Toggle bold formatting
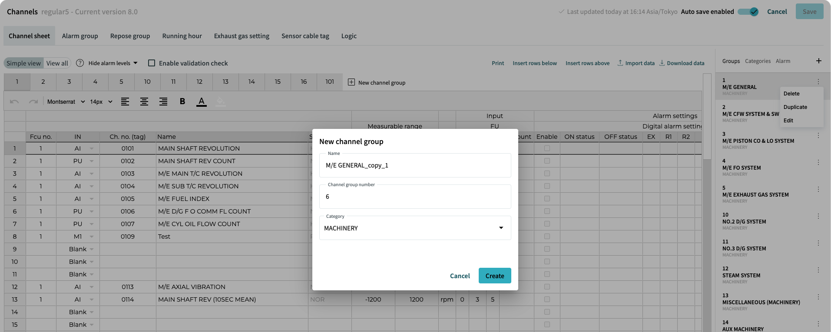831x332 pixels. point(182,102)
